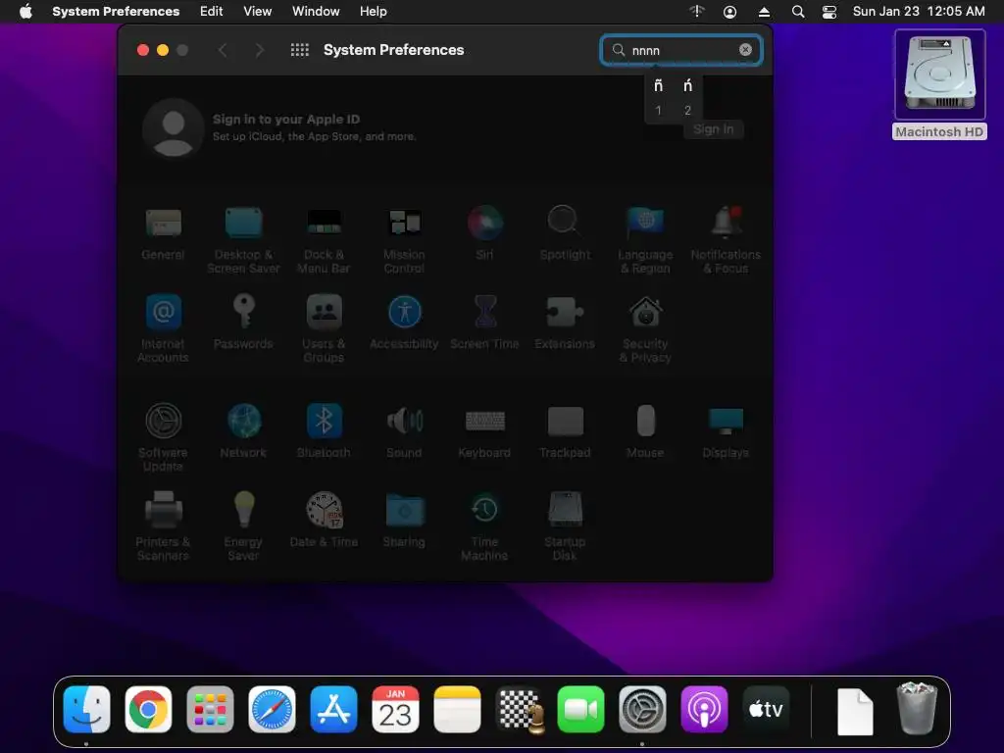This screenshot has height=753, width=1004.
Task: Click Sign in to your Apple ID text
Action: [286, 119]
